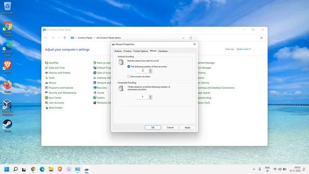
Task: Open the 'oteApp and Desktop Connections' link
Action: point(216,88)
